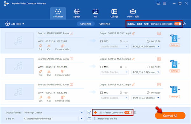
Task: Click the Add Files button
Action: (x=13, y=24)
